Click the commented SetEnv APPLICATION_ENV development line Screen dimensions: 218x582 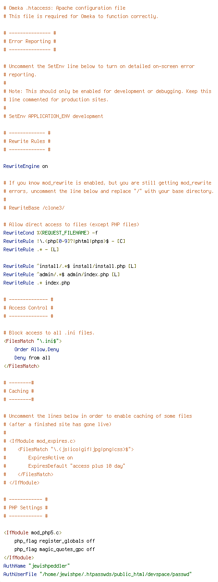53,116
